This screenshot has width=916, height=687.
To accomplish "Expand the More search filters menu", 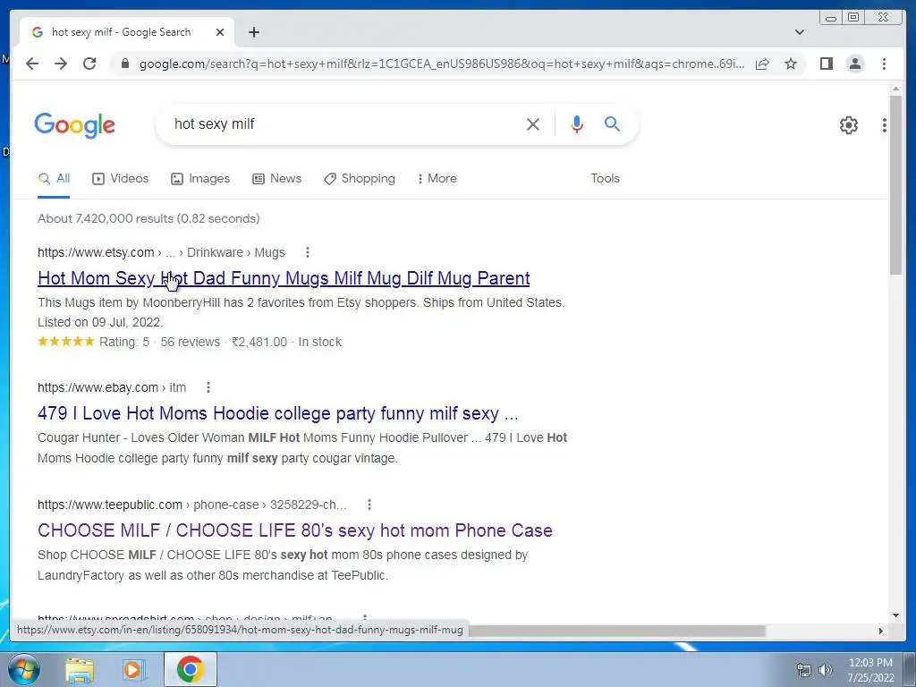I will coord(437,179).
